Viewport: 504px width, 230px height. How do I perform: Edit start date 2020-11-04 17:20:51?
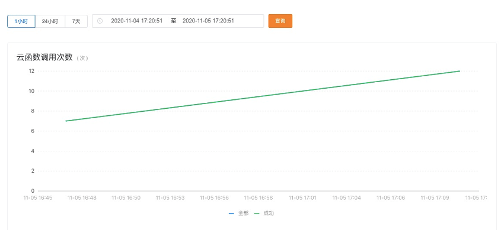[136, 21]
